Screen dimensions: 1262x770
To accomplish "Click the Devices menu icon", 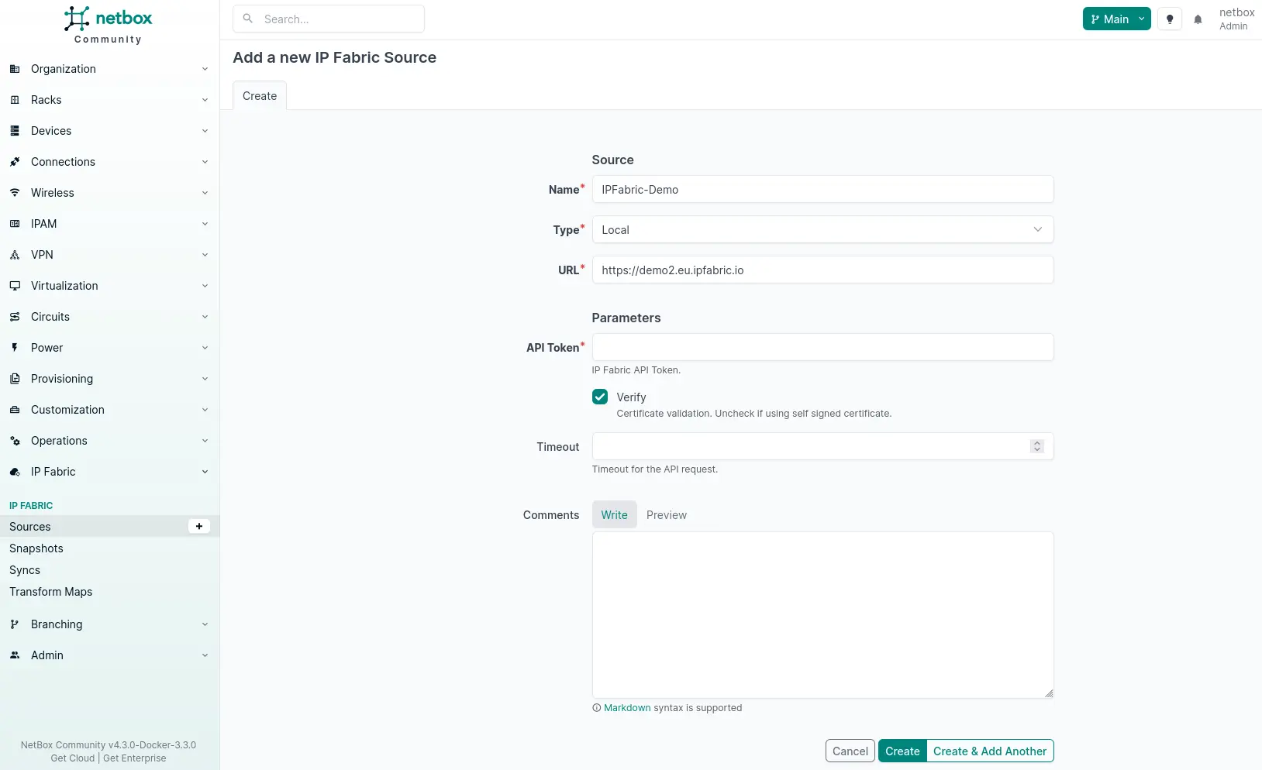I will (x=15, y=131).
